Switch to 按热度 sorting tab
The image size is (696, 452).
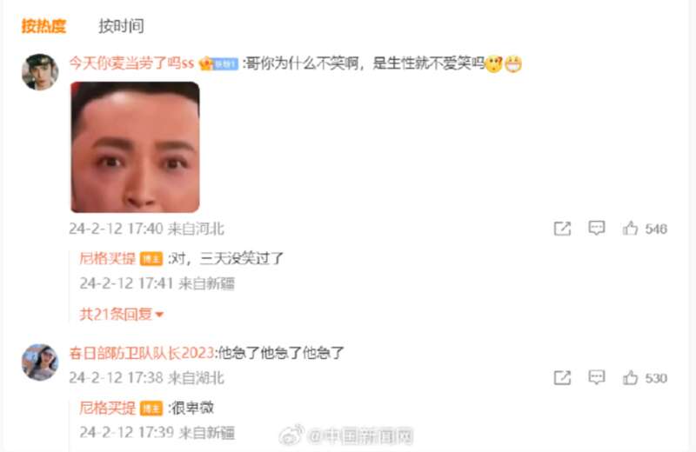coord(43,26)
